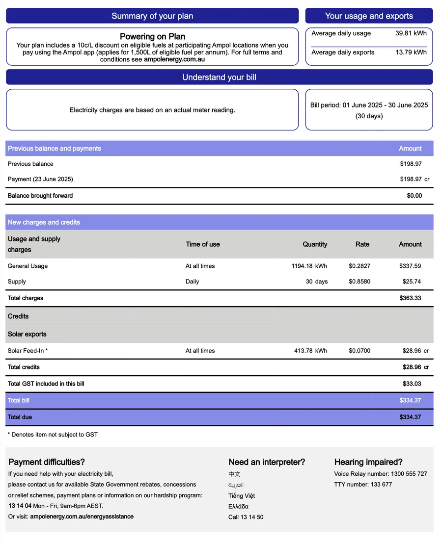Click the 'Balance brought forward' label
442x542 pixels.
click(40, 196)
